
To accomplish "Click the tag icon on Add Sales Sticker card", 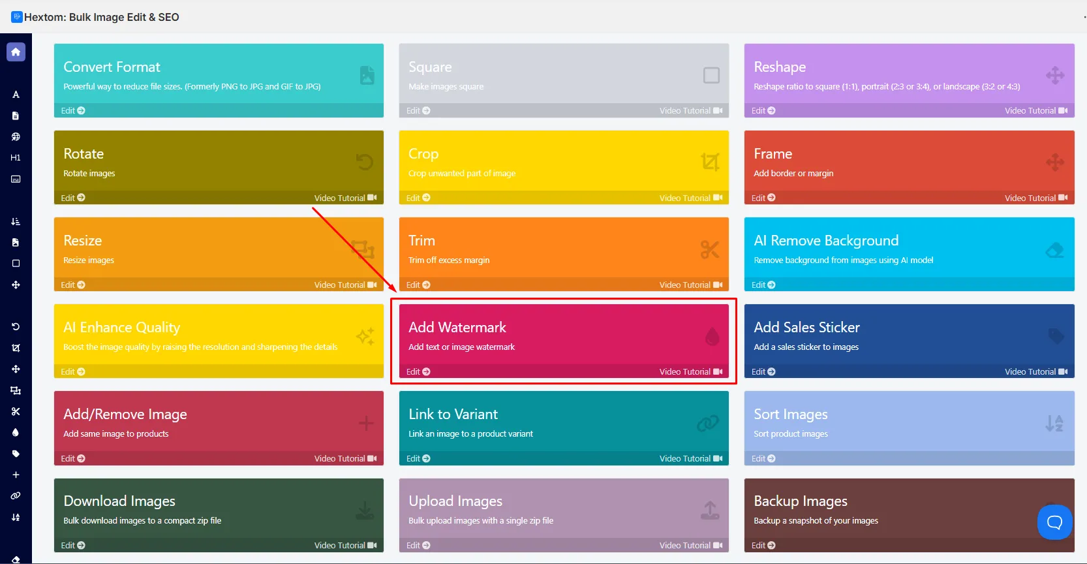I will (1056, 336).
